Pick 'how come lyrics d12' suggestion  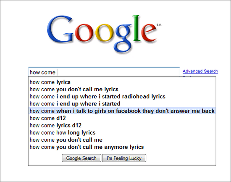[x=122, y=125]
